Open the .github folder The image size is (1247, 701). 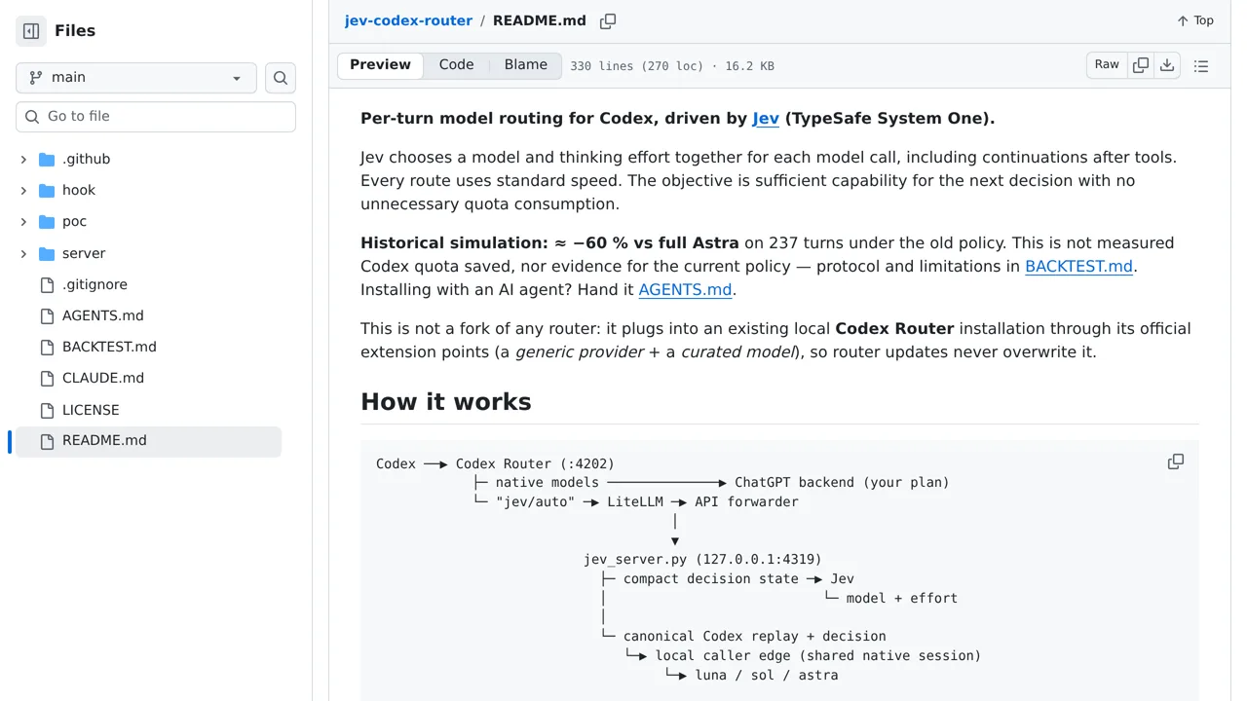coord(86,160)
